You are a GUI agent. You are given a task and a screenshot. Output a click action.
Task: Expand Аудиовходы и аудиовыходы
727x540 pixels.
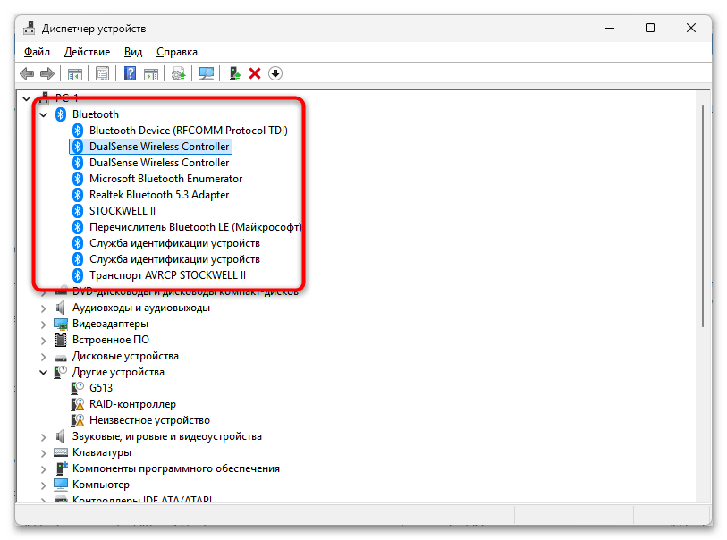(44, 308)
